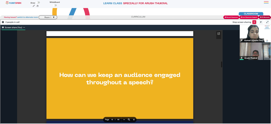Click Arush Thukral's microphone icon

242,58
